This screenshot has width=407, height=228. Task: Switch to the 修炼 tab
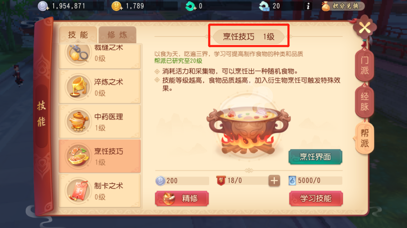click(x=117, y=35)
